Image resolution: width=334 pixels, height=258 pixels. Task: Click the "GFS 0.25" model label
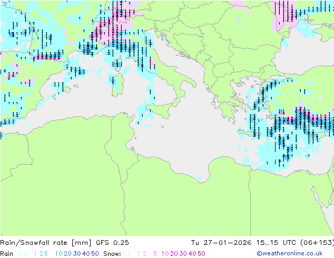pyautogui.click(x=112, y=243)
